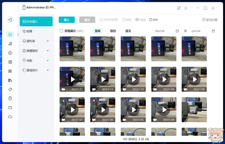Click the 導入 import button
Viewport: 225px width, 144px height.
(x=67, y=20)
